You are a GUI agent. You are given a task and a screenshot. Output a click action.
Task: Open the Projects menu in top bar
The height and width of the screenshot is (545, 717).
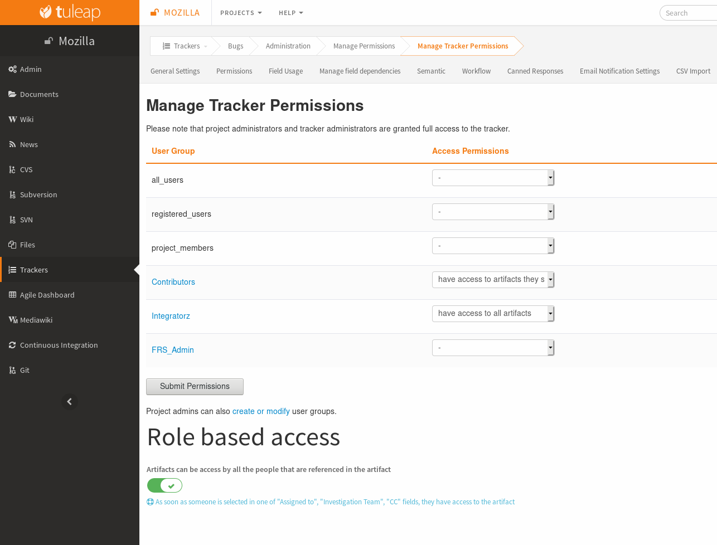tap(241, 13)
